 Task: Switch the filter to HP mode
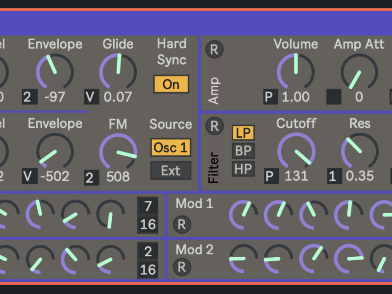click(x=243, y=169)
